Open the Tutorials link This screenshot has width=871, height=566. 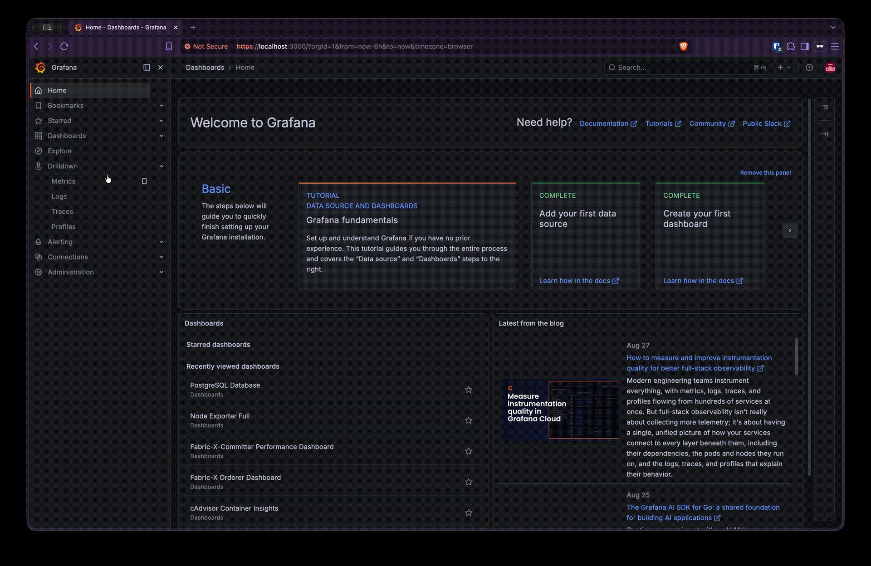663,124
